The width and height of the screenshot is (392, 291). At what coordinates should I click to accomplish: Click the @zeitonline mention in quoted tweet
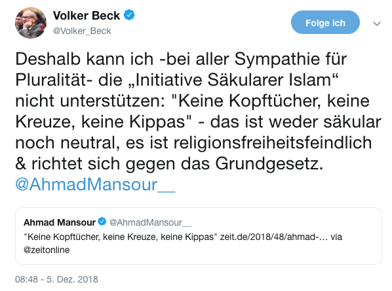pyautogui.click(x=47, y=250)
